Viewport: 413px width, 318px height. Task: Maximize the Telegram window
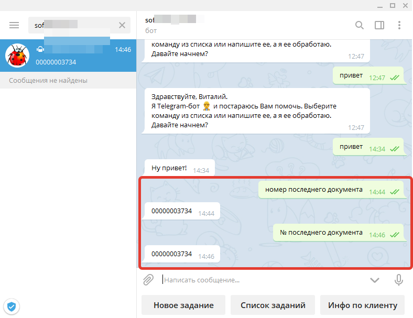pos(393,6)
